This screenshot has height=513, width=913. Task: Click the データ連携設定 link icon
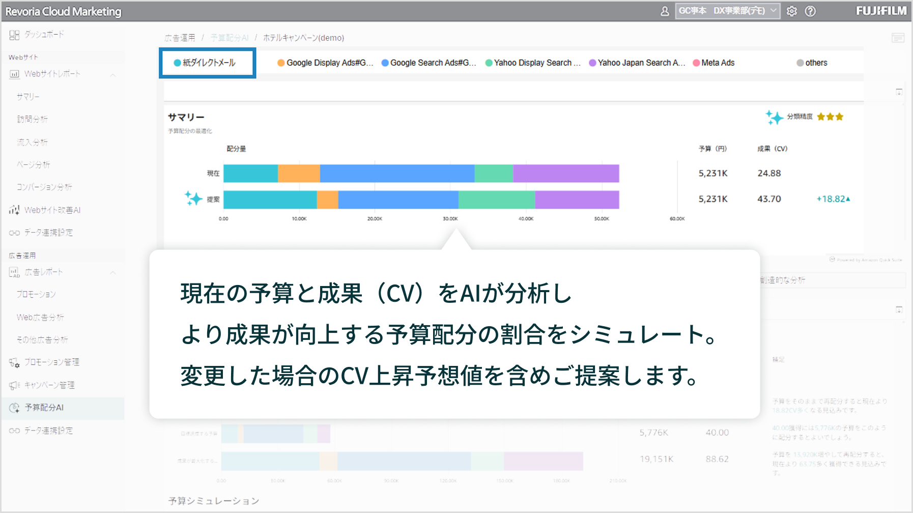click(x=14, y=232)
